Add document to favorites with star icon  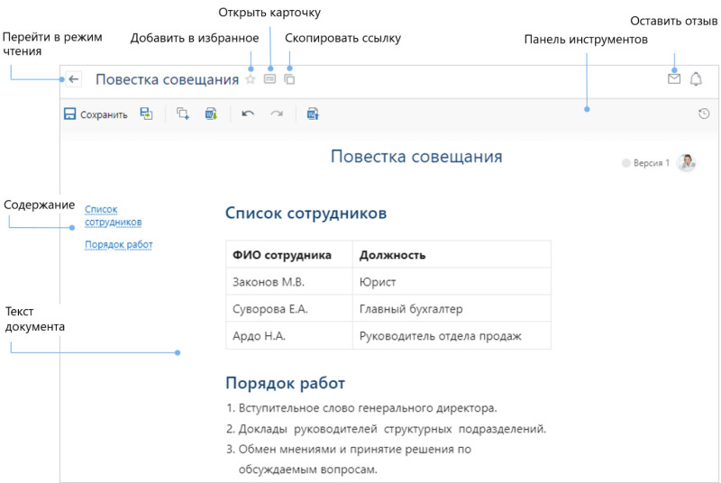(251, 79)
